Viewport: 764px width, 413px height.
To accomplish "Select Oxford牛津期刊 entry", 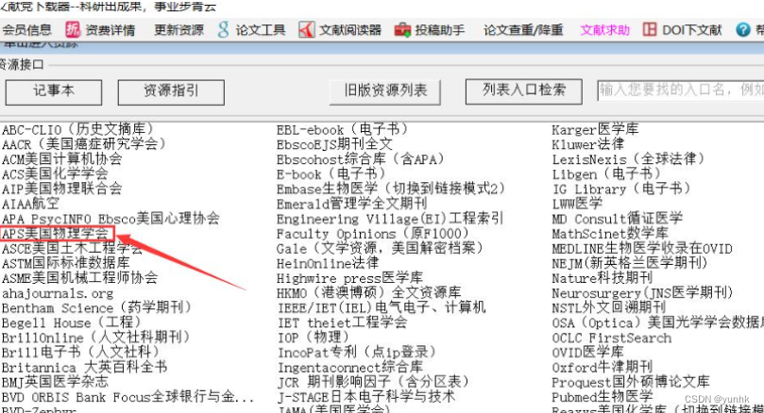I will pyautogui.click(x=603, y=368).
